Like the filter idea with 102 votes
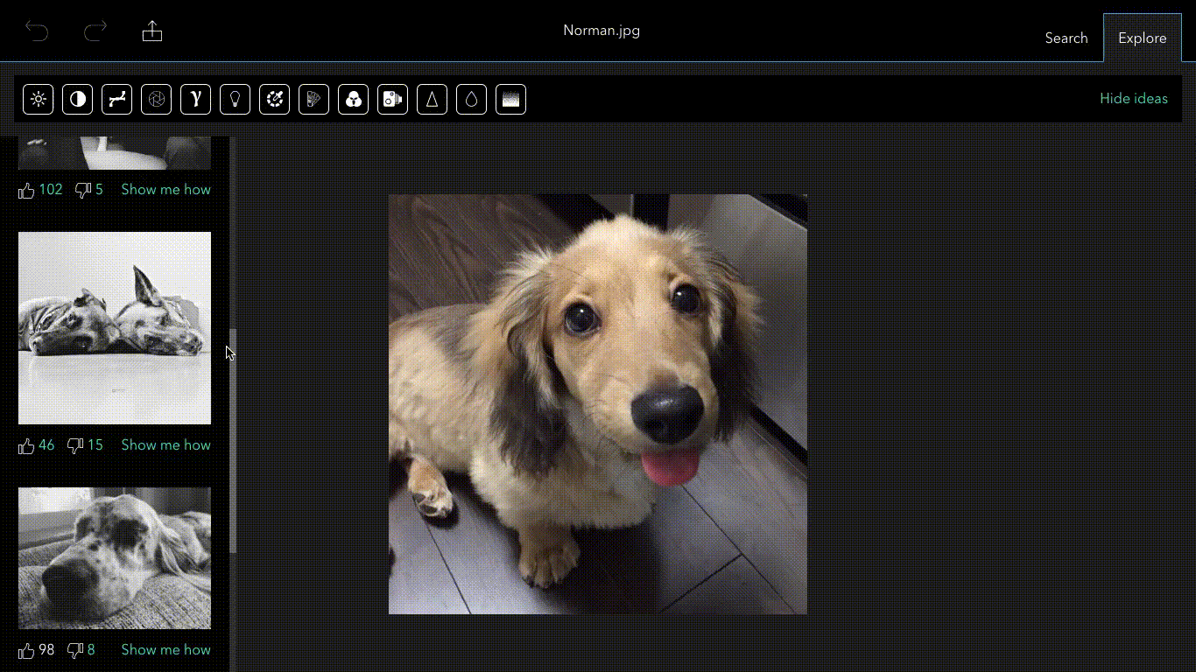Screen dimensions: 1196x672 pos(26,190)
